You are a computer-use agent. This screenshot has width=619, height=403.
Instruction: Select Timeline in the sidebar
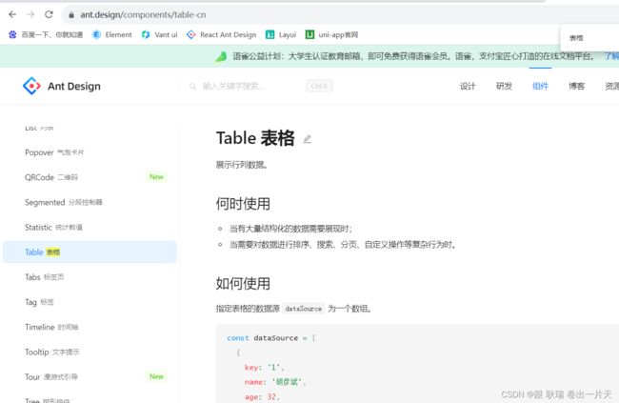point(90,327)
